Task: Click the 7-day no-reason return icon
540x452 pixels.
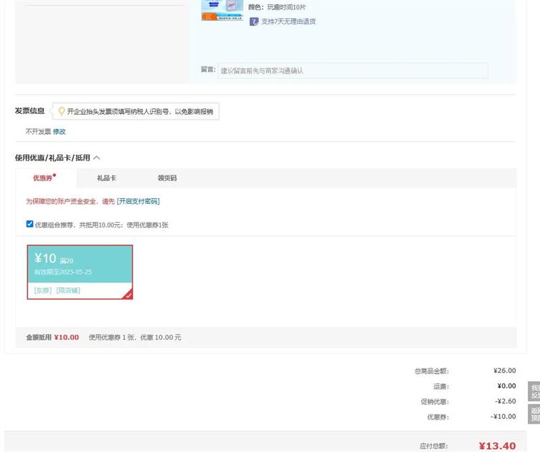Action: pyautogui.click(x=254, y=22)
